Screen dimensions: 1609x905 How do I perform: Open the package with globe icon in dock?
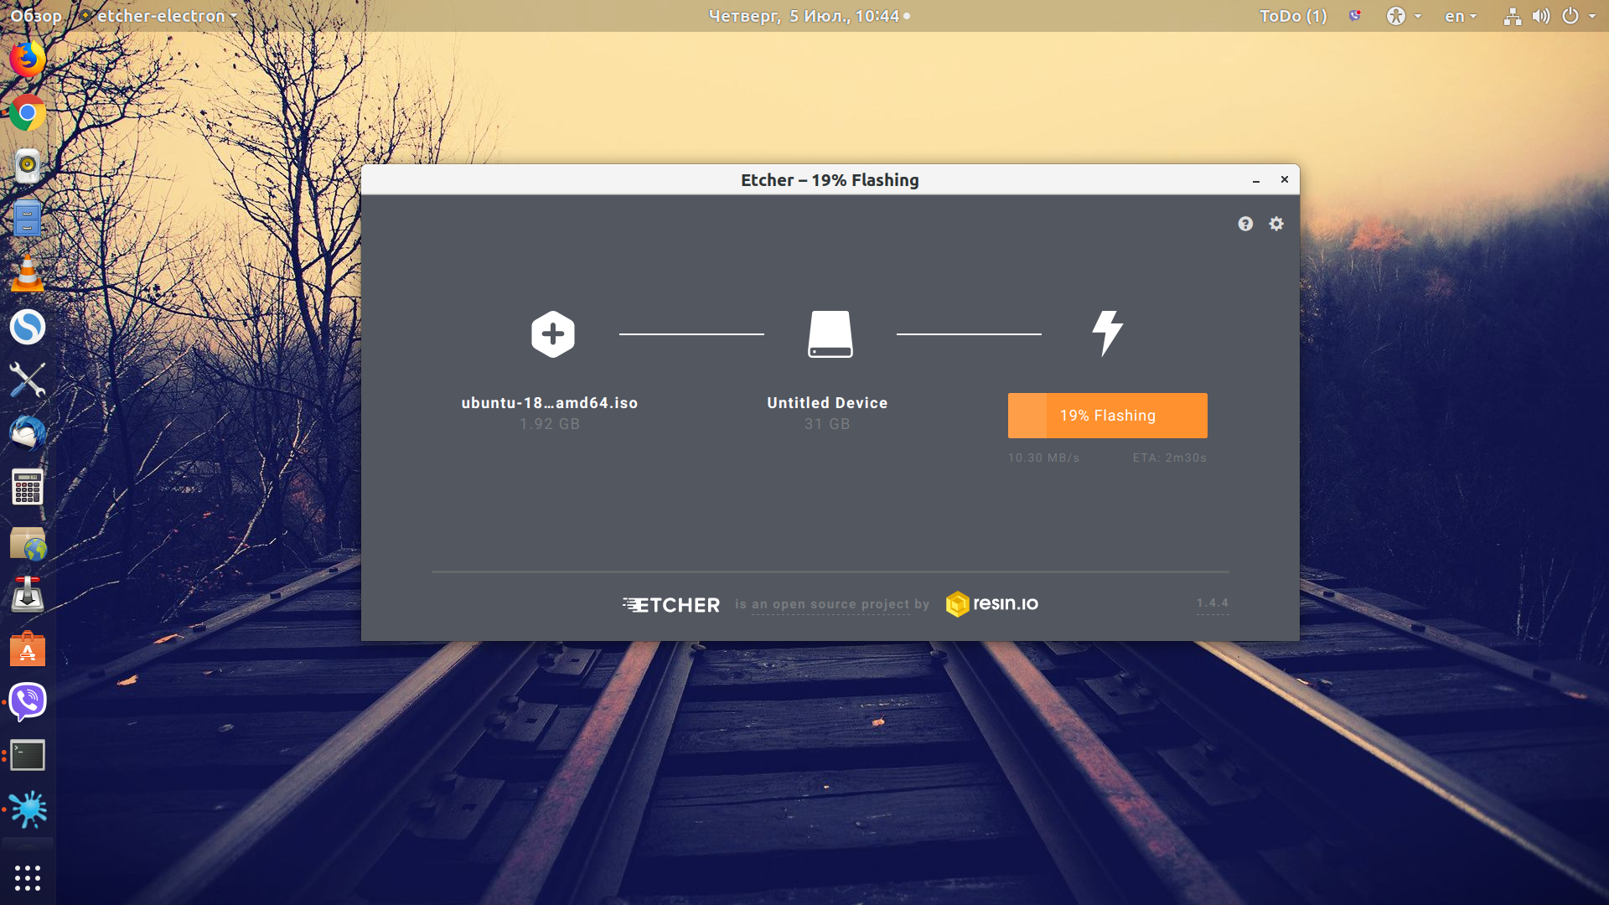click(x=28, y=543)
